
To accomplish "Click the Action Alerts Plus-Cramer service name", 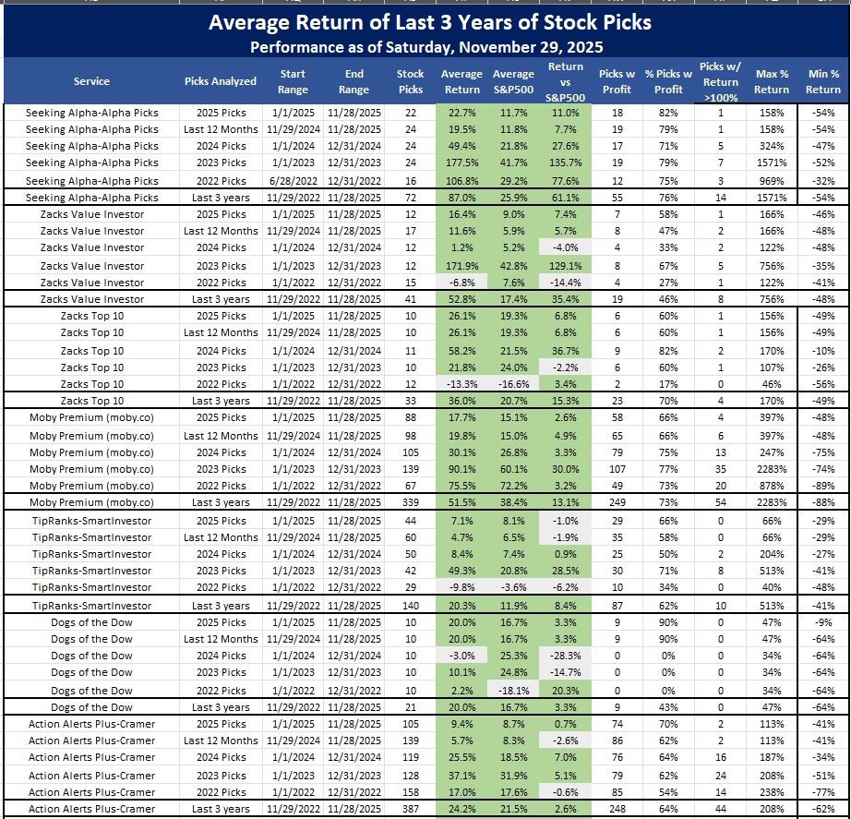I will point(91,724).
